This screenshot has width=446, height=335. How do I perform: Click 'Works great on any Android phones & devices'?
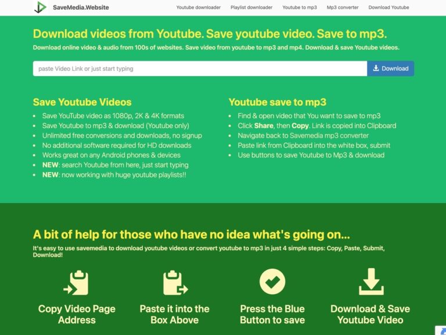[x=111, y=155]
